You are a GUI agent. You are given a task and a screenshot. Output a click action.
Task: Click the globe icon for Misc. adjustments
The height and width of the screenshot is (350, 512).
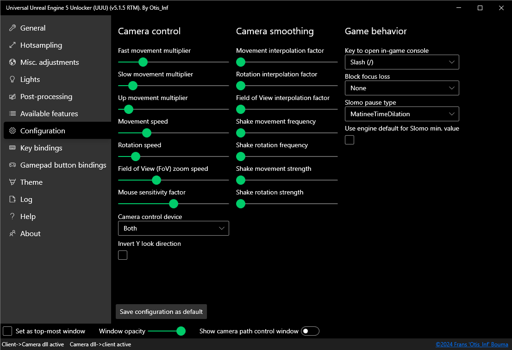(12, 62)
